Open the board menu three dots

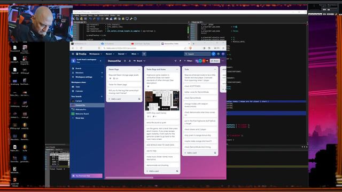[223, 61]
